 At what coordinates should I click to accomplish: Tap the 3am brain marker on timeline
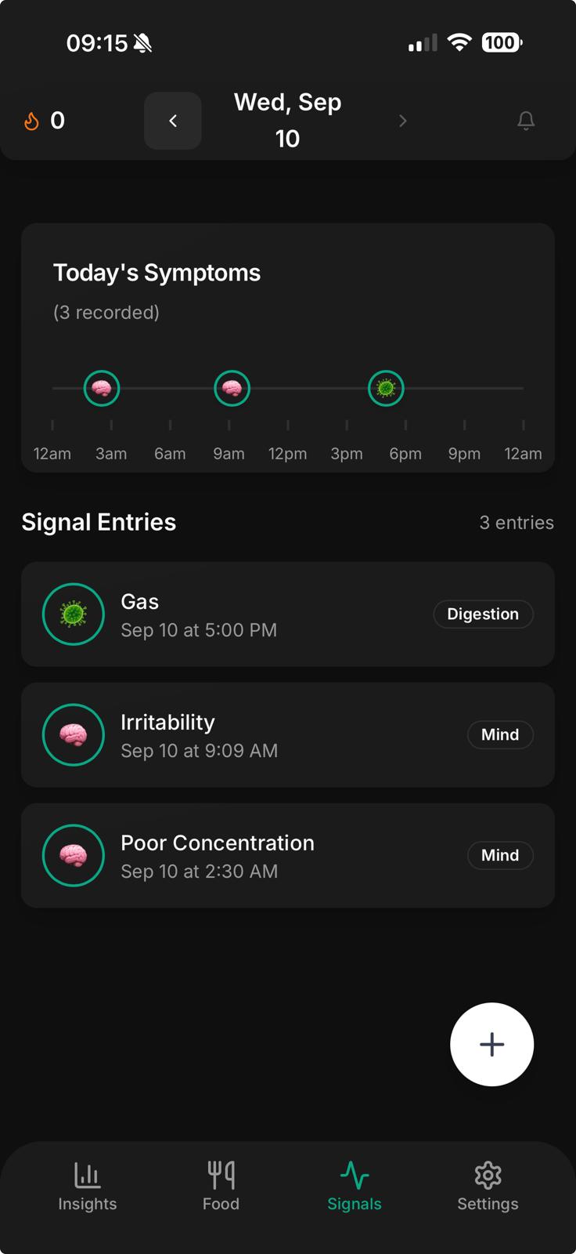[102, 388]
